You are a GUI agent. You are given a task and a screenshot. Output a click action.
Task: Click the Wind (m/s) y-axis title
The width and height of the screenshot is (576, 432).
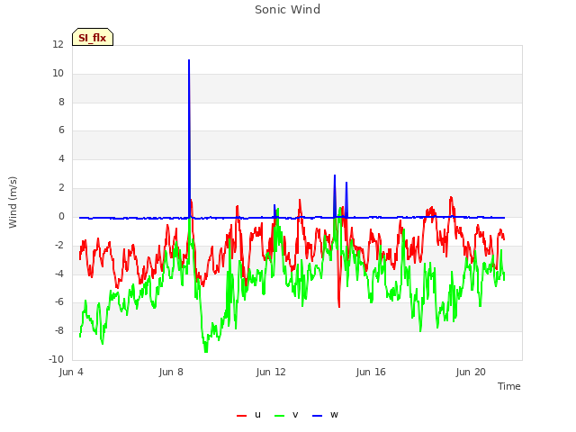coord(13,202)
